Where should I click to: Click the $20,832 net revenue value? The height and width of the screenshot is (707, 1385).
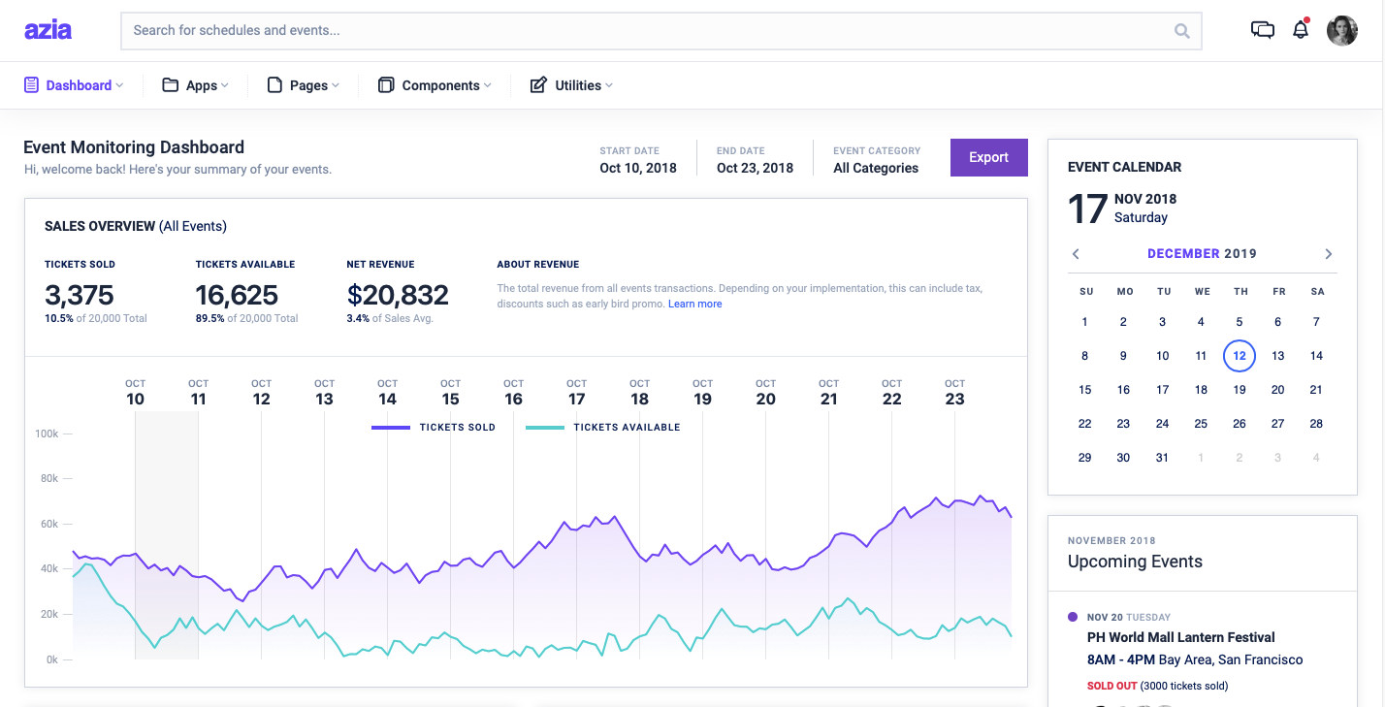(398, 295)
